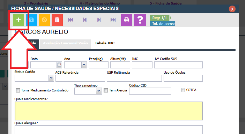Enable the CPTEA checkbox
Image resolution: width=246 pixels, height=134 pixels.
183,90
